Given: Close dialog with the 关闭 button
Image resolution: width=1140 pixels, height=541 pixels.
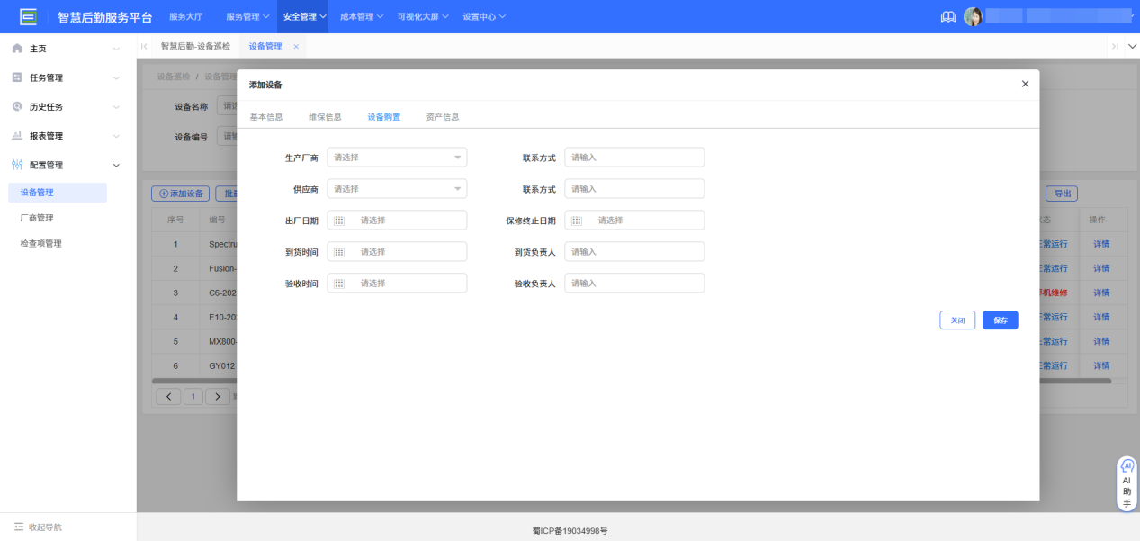Looking at the screenshot, I should (956, 320).
